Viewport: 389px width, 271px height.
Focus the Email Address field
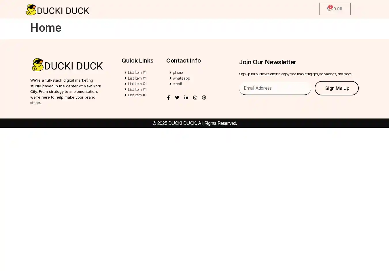tap(275, 88)
